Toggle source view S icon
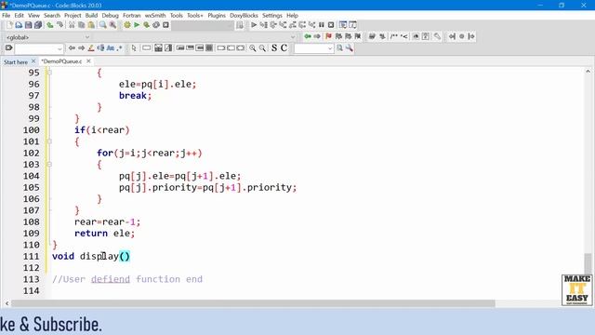 pos(274,48)
